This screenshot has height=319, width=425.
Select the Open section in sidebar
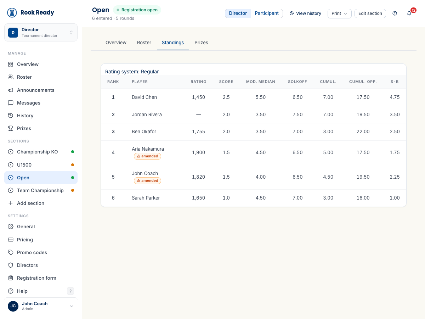click(41, 178)
